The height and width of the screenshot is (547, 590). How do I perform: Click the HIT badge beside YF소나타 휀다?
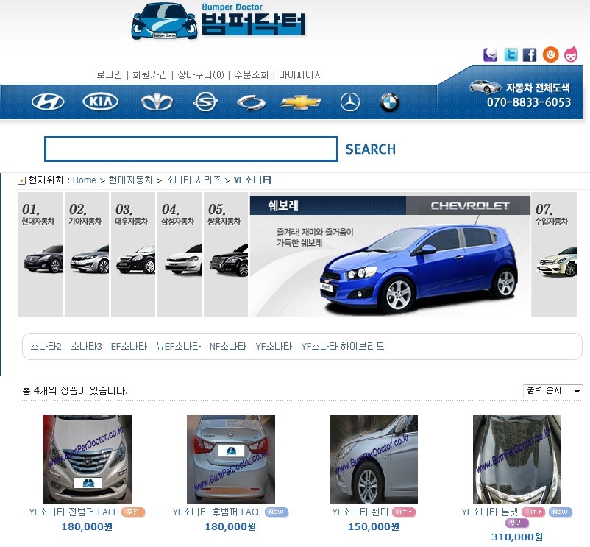coord(404,512)
